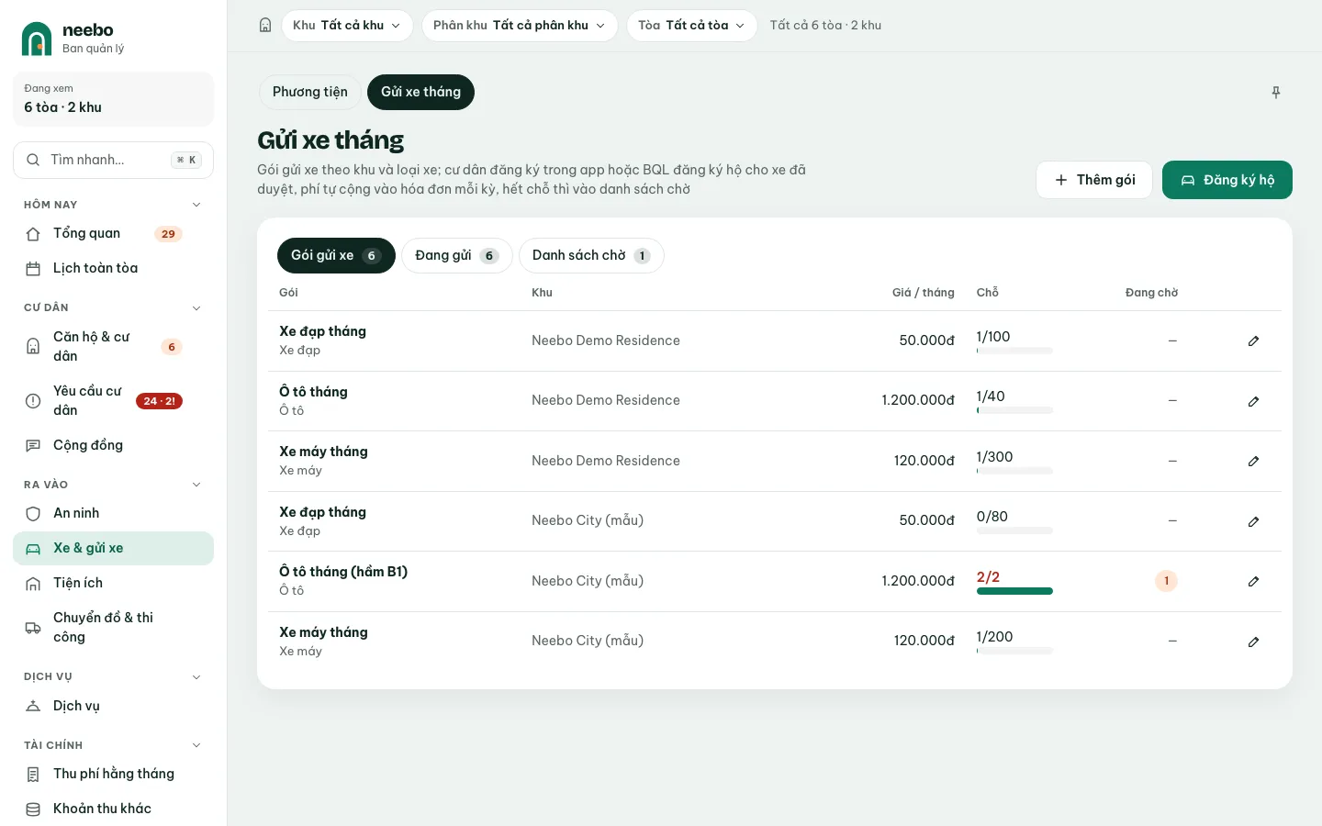
Task: Select the Gửi xe tháng tab
Action: 420,92
